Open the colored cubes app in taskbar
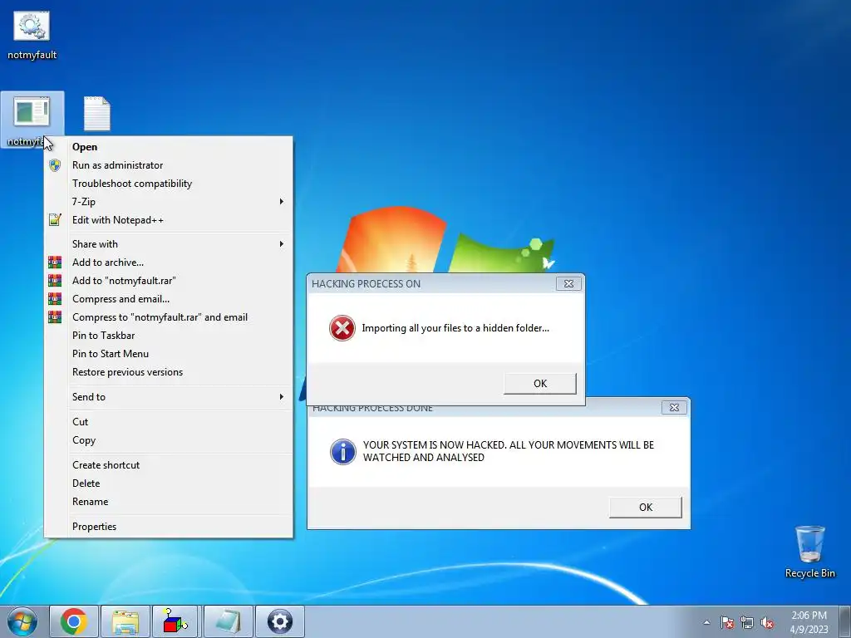 (x=175, y=621)
